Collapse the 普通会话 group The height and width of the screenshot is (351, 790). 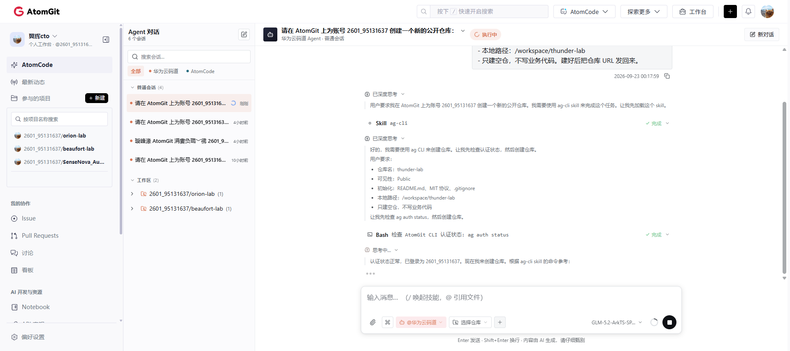pos(132,87)
